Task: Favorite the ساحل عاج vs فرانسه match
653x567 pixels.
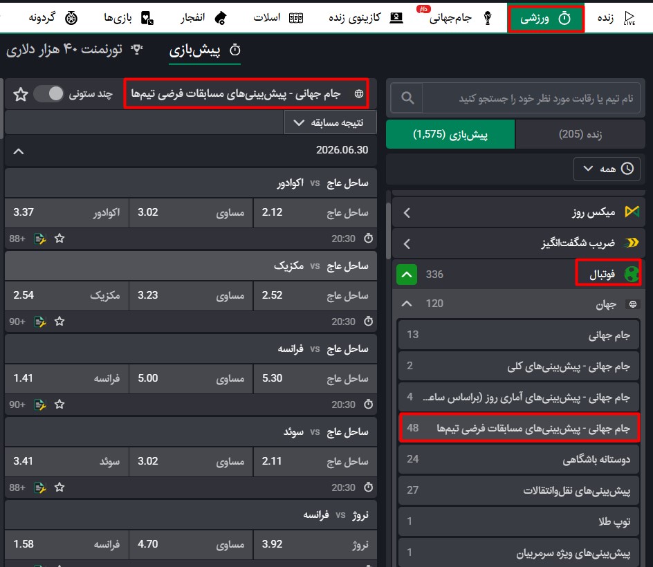Action: [x=59, y=405]
